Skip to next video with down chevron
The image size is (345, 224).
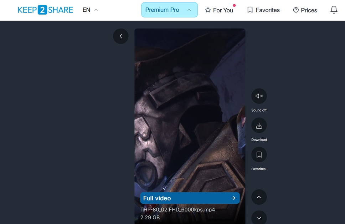[x=259, y=218]
